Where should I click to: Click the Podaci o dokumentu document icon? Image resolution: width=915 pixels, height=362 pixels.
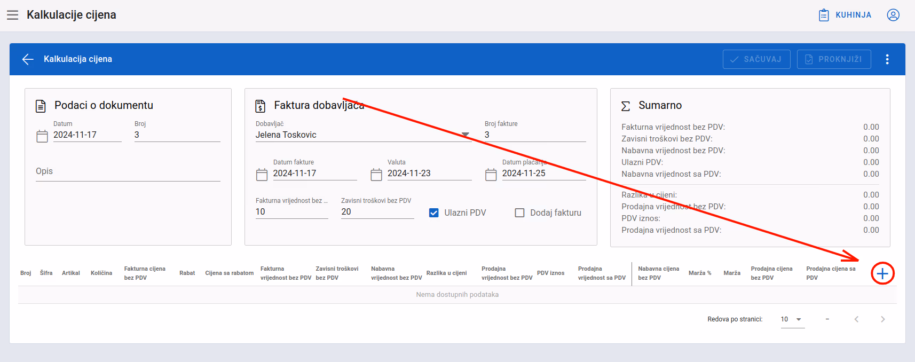(41, 106)
